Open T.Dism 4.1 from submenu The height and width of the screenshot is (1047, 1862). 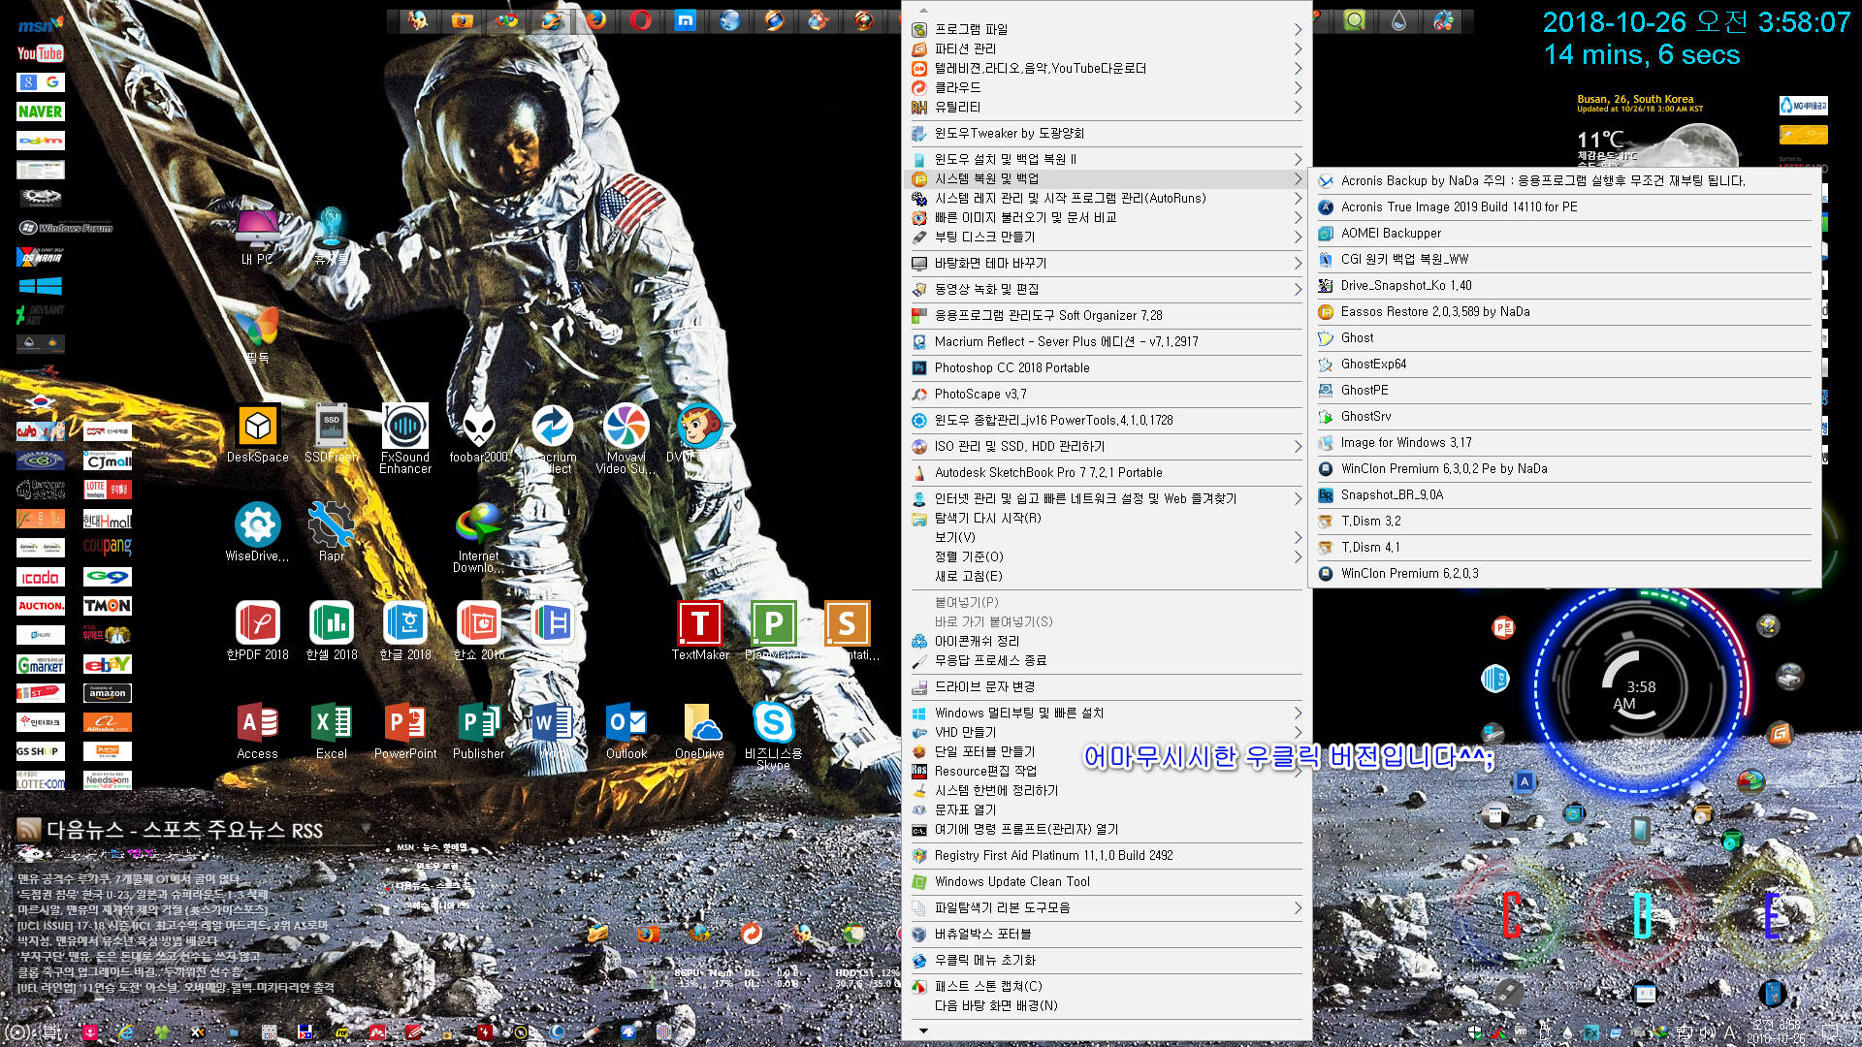1563,547
